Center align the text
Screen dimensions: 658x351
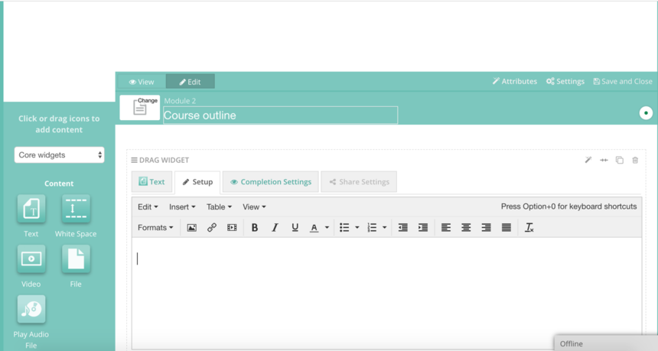coord(466,228)
